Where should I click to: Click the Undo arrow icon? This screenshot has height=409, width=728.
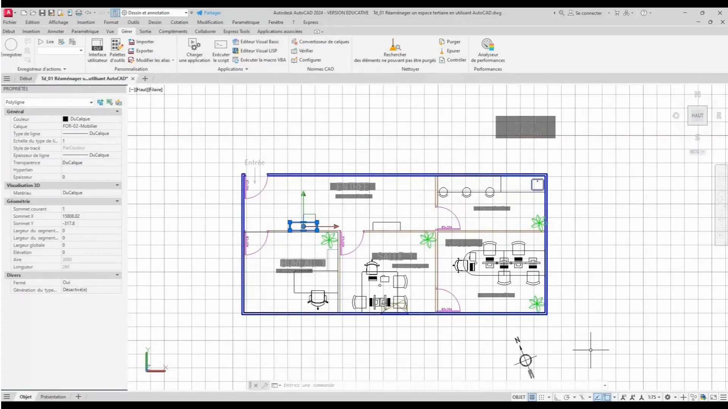88,13
